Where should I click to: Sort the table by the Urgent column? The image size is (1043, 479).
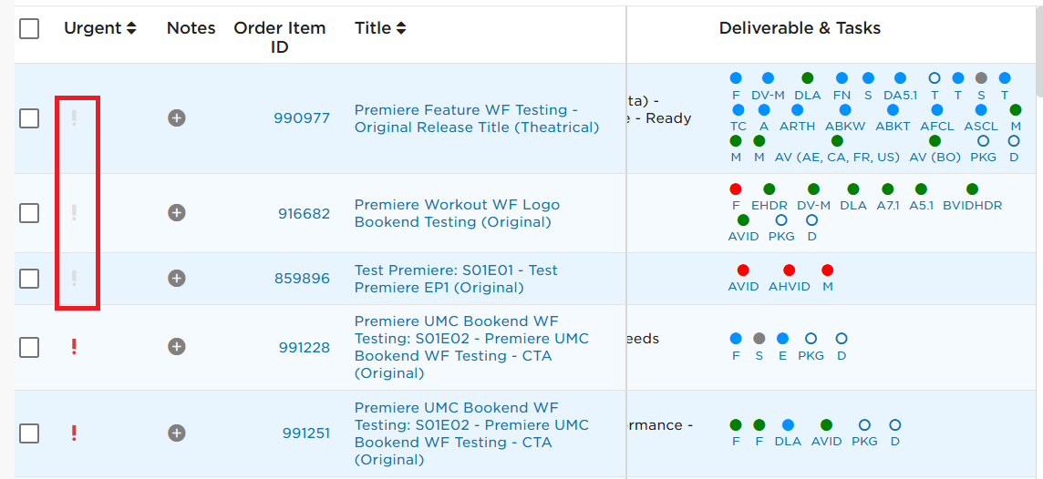tap(100, 28)
